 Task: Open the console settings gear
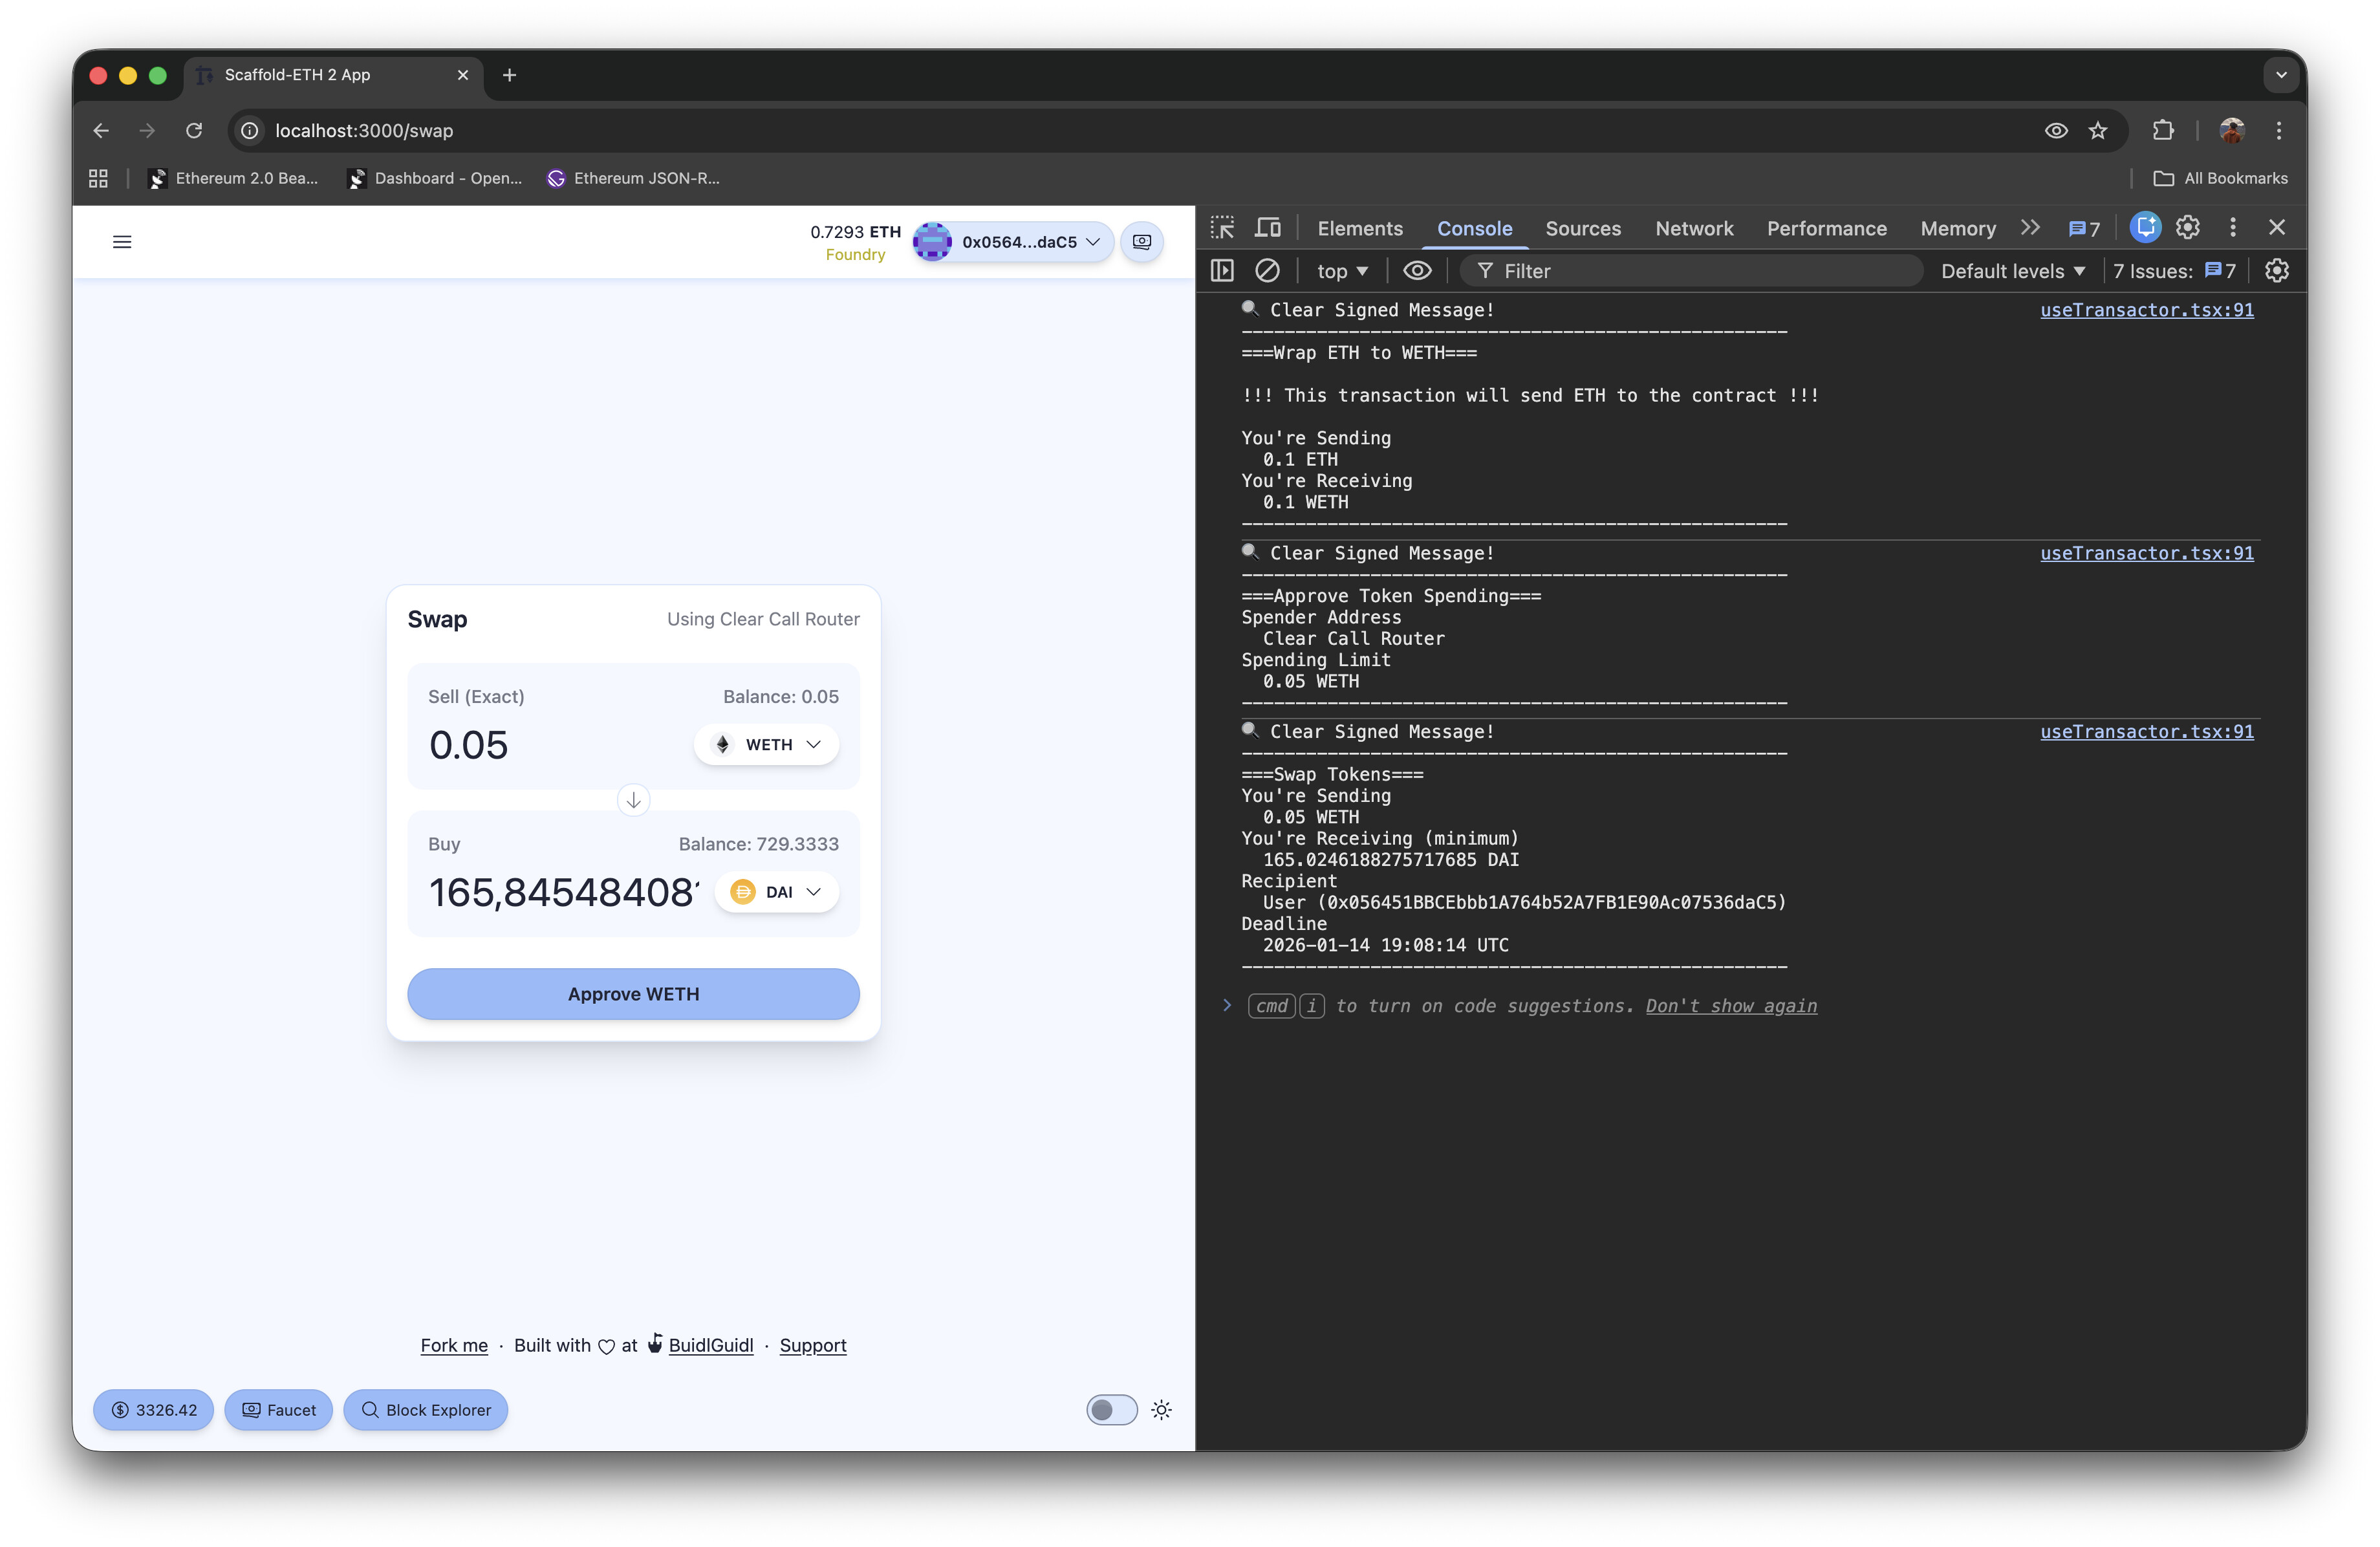2276,271
